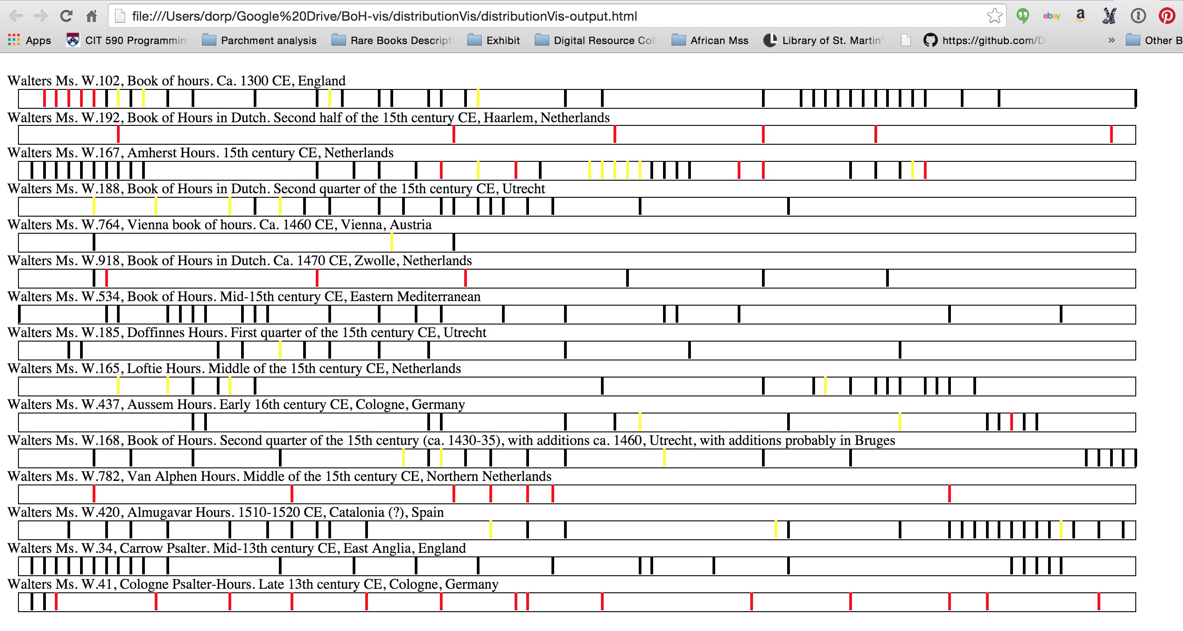
Task: Open the Other Bookmarks folder
Action: [x=1154, y=40]
